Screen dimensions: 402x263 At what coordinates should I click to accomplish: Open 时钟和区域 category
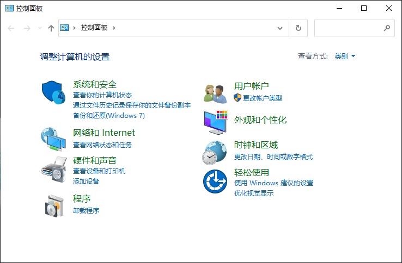pyautogui.click(x=256, y=145)
